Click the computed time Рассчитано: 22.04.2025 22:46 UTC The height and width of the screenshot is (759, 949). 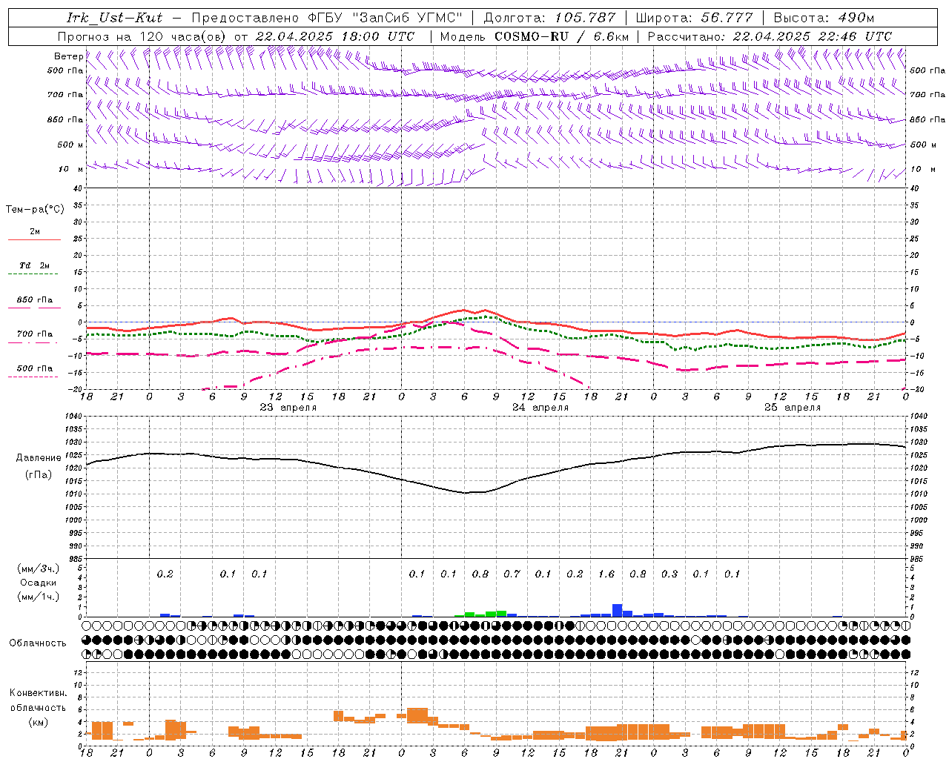770,36
